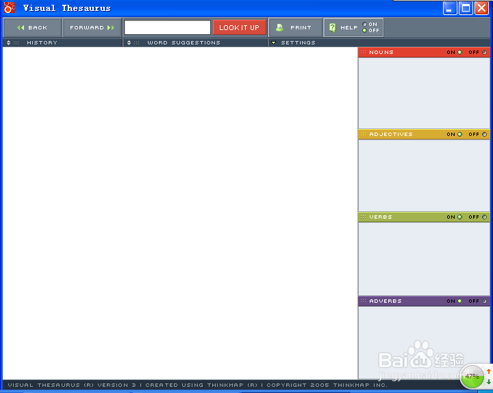The width and height of the screenshot is (493, 393).
Task: Turn Verbs on
Action: [459, 217]
